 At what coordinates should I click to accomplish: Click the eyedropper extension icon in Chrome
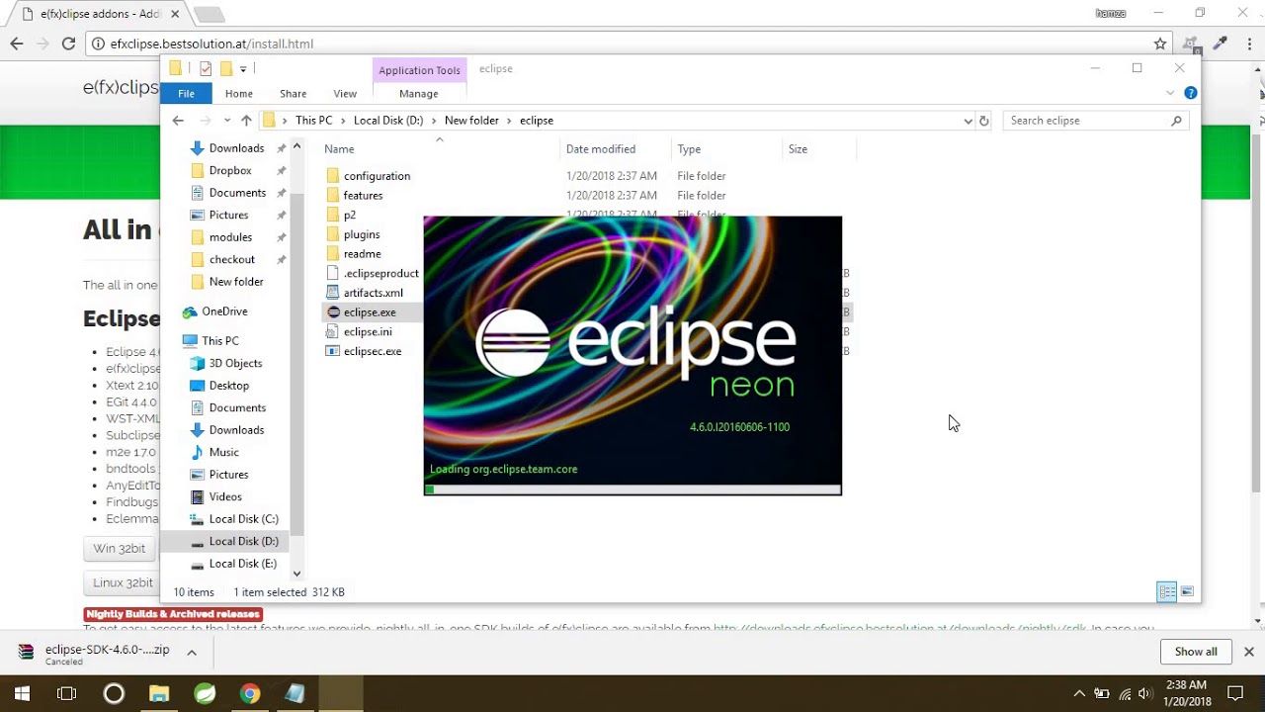[x=1221, y=44]
